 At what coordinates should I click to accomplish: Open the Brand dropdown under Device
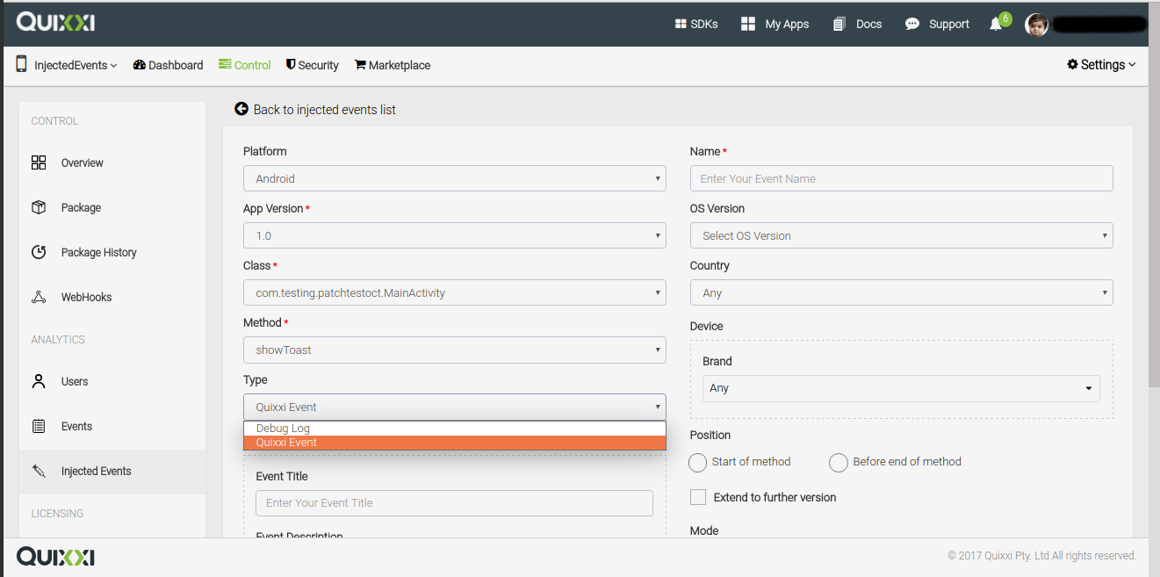[x=901, y=388]
